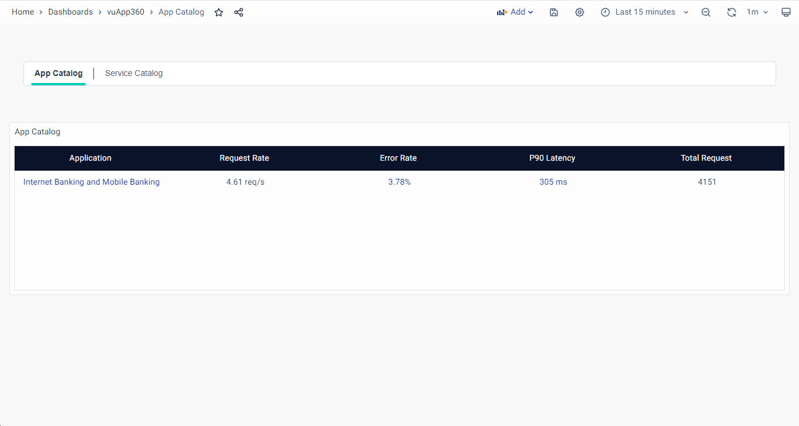Click the 3.78% error rate value
Screen dimensions: 799x426
click(399, 182)
